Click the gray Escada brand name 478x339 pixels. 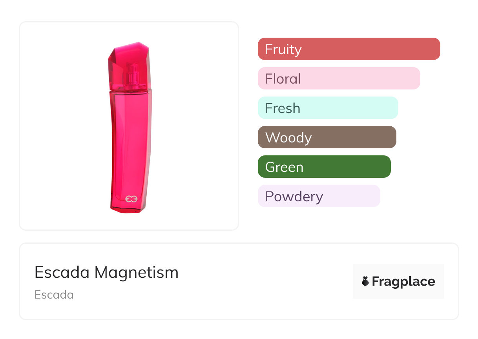54,295
